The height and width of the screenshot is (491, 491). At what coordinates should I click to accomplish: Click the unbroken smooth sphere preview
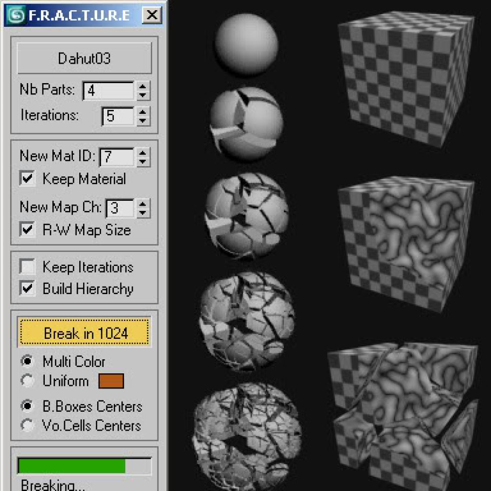[247, 44]
